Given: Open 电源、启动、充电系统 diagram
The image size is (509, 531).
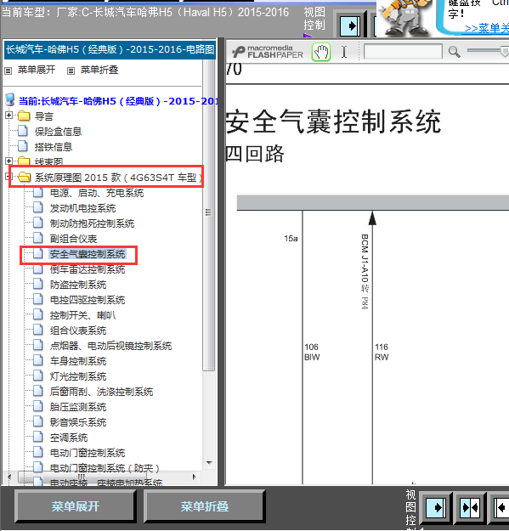Looking at the screenshot, I should [x=97, y=193].
